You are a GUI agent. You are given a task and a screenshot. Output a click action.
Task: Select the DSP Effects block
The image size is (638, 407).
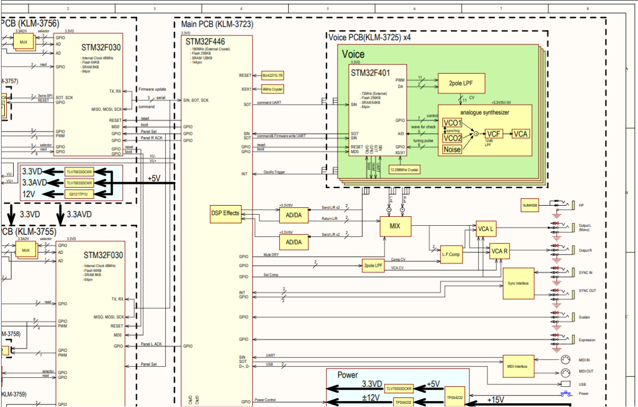pos(225,214)
